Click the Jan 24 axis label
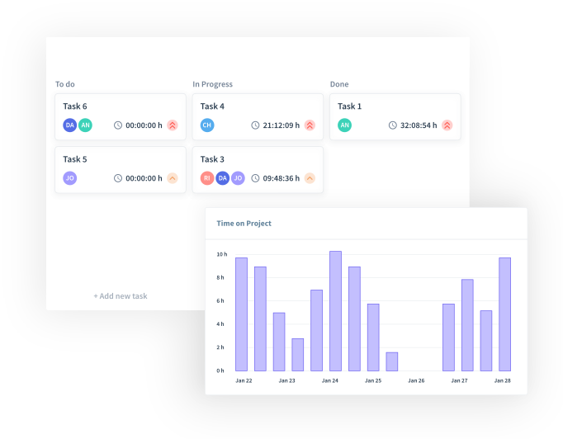The image size is (563, 439). tap(330, 380)
